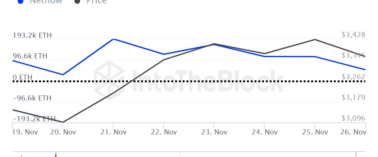Screen dimensions: 378x157
Task: Click the Netflow legend label text
Action: tap(46, 1)
